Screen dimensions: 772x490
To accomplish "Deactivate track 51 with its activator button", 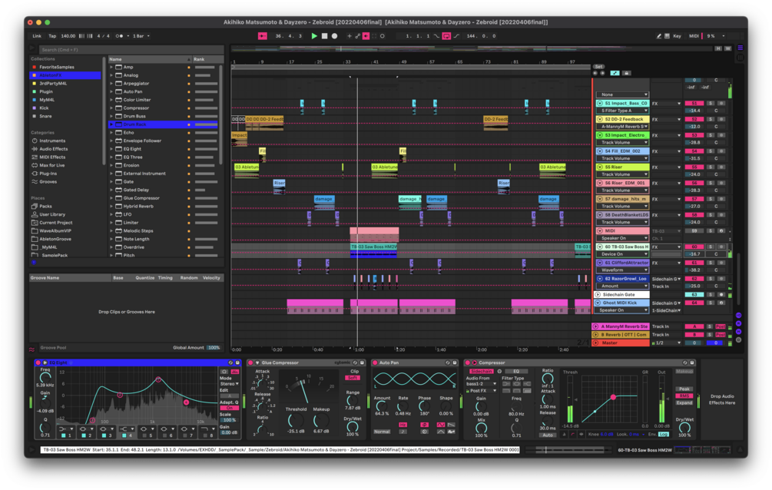I will point(694,104).
